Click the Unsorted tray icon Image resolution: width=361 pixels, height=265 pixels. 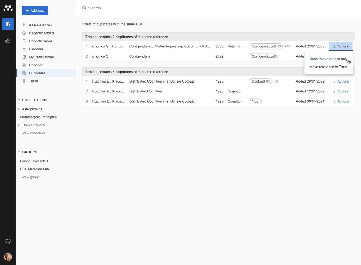[24, 65]
